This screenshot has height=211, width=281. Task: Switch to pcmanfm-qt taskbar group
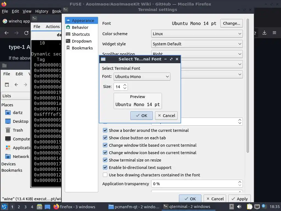click(x=134, y=207)
